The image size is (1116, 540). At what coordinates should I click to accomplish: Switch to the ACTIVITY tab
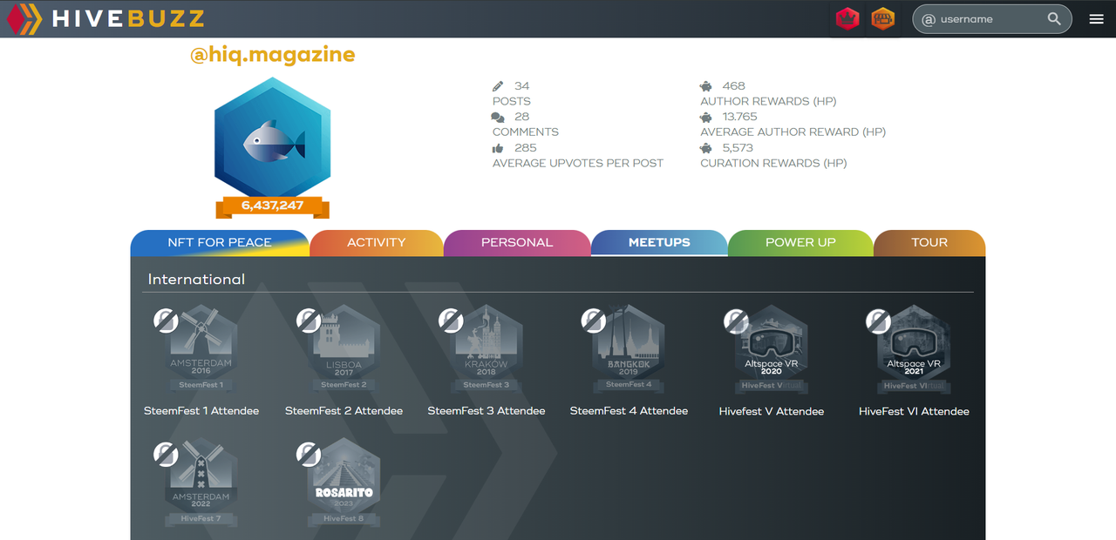(x=377, y=243)
